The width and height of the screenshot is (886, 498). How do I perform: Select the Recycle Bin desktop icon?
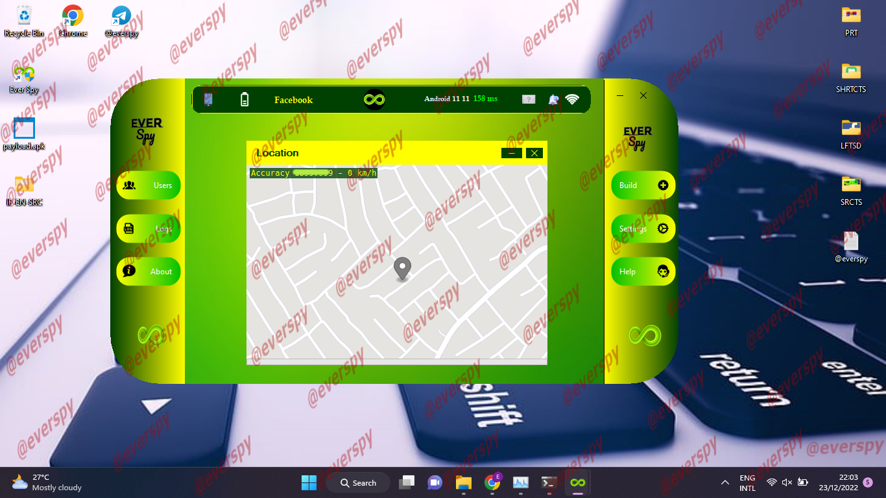[x=24, y=21]
